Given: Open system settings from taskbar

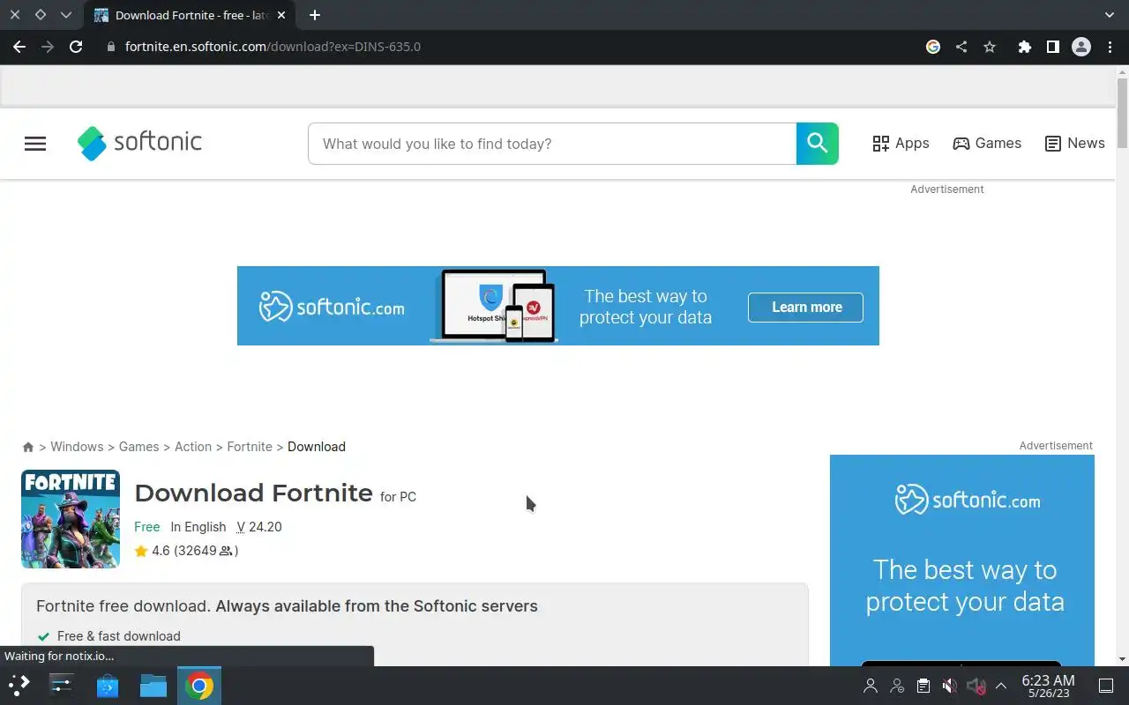Looking at the screenshot, I should (x=62, y=686).
